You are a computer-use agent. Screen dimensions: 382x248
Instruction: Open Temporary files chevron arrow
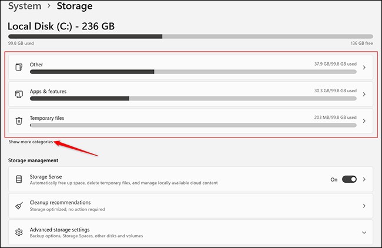(x=364, y=121)
